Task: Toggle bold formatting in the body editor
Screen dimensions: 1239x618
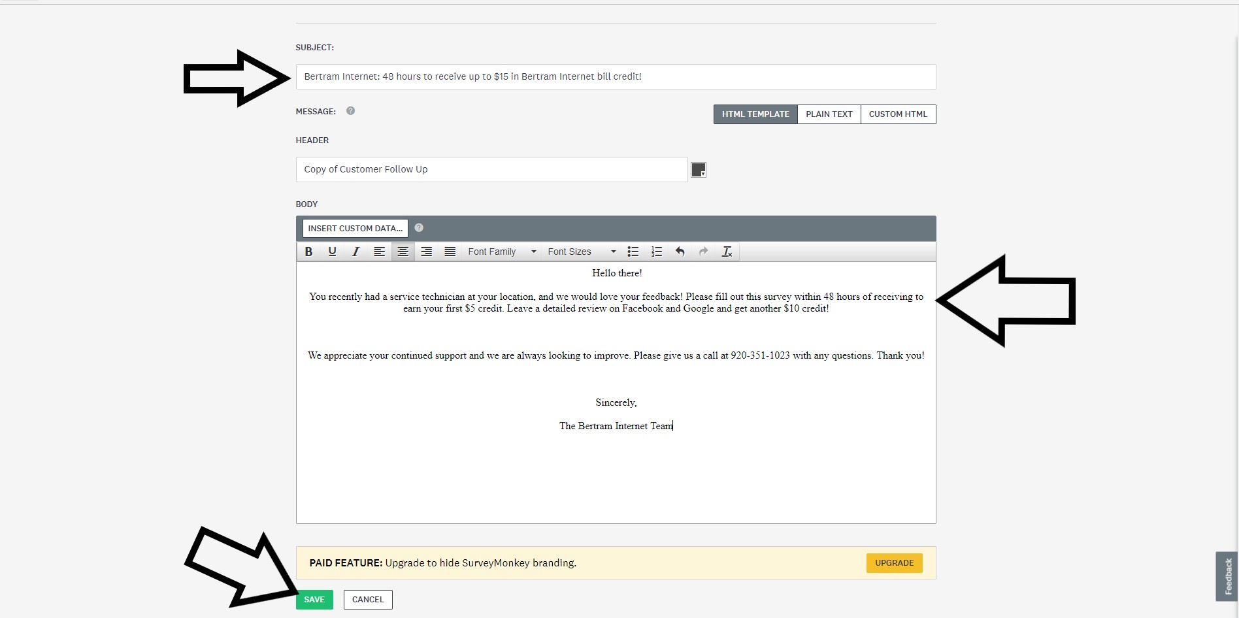Action: pyautogui.click(x=308, y=252)
